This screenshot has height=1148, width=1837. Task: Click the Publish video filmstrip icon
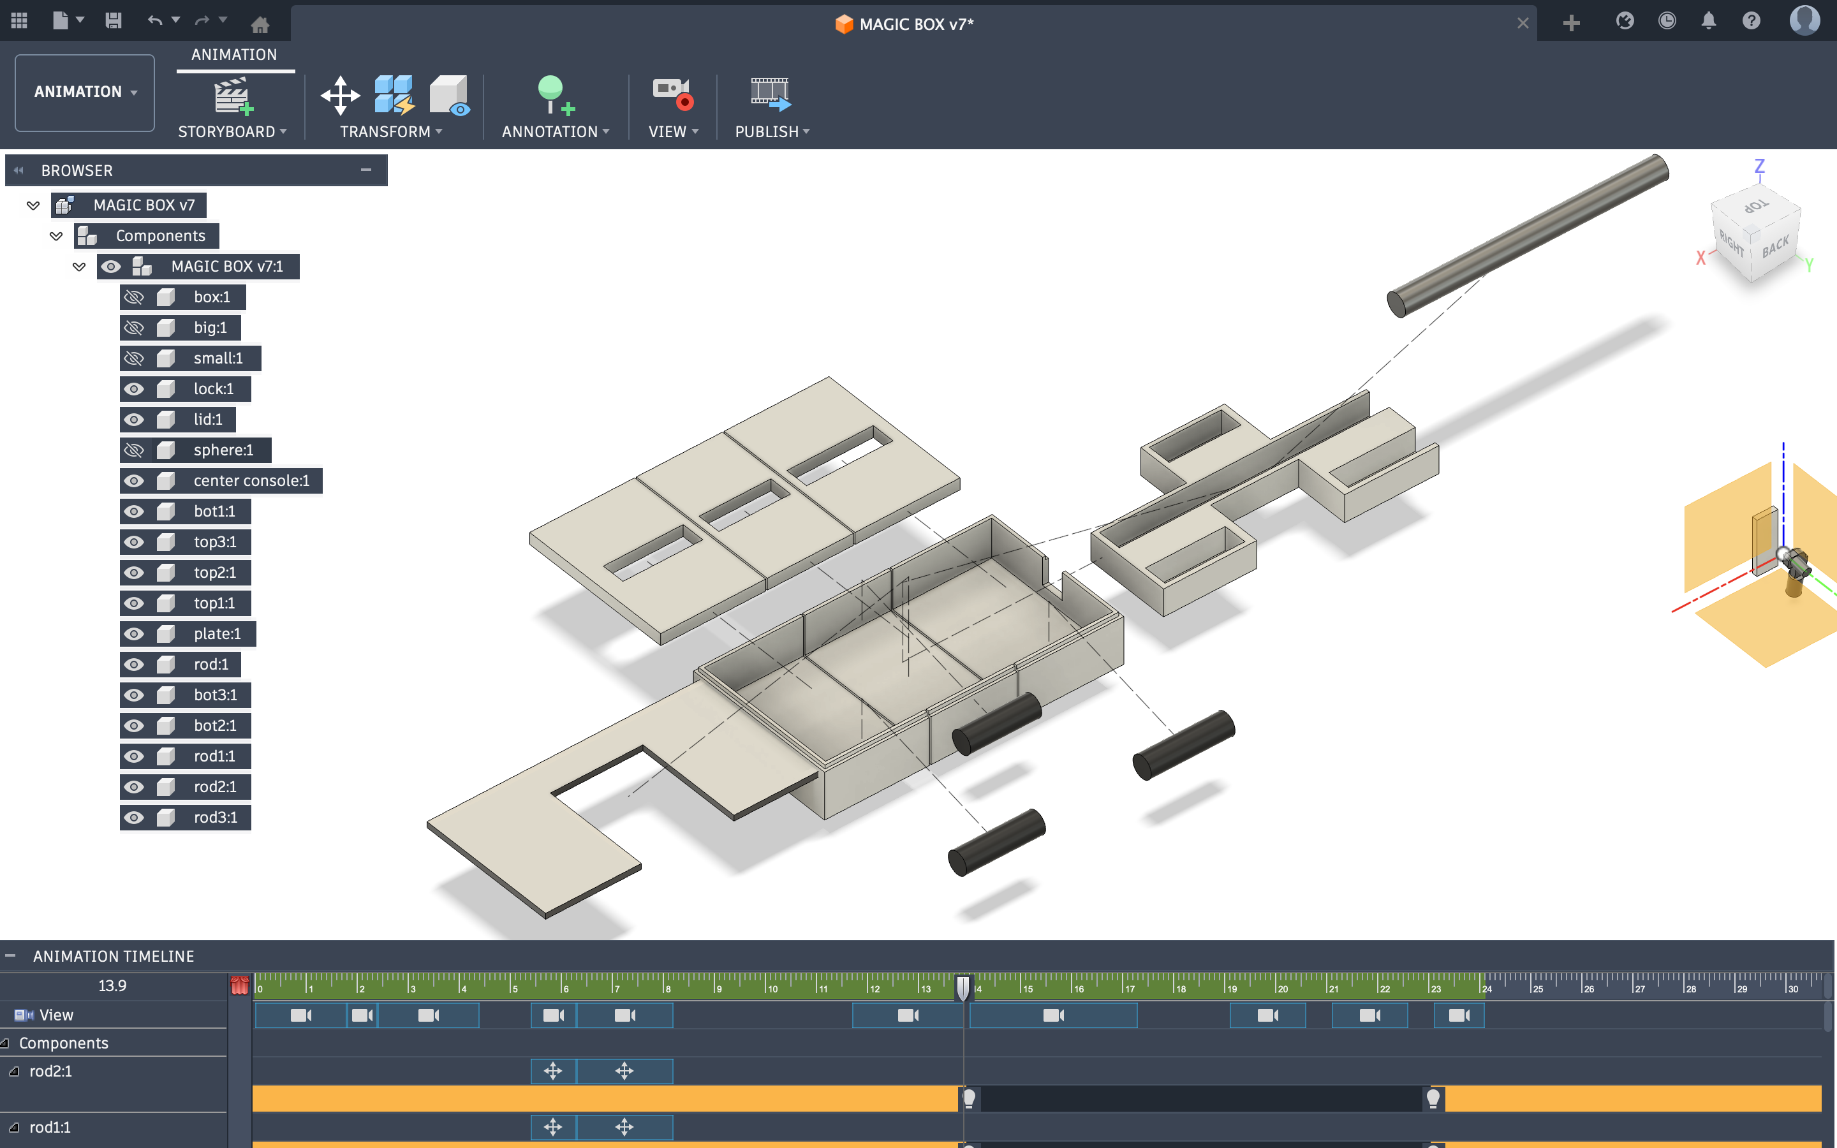click(770, 94)
